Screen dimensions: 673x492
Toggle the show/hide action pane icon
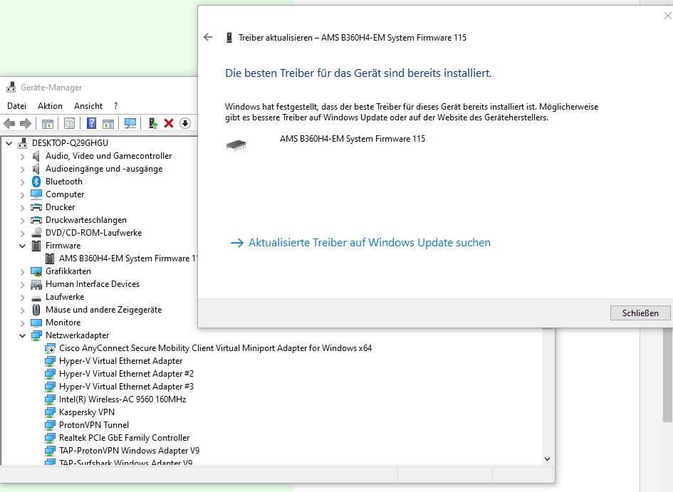click(x=108, y=124)
